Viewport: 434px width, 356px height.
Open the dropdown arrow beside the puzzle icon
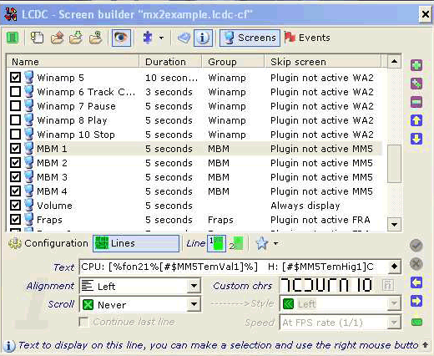(x=161, y=38)
